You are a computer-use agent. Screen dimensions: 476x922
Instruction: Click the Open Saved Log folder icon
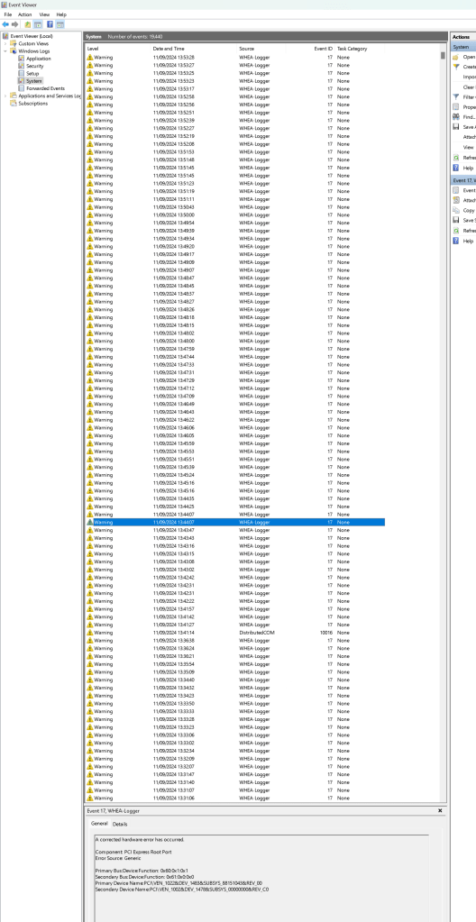[455, 57]
